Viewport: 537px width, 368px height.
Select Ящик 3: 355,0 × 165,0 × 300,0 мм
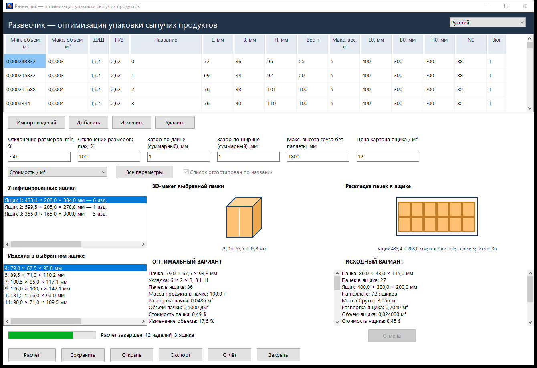(75, 214)
